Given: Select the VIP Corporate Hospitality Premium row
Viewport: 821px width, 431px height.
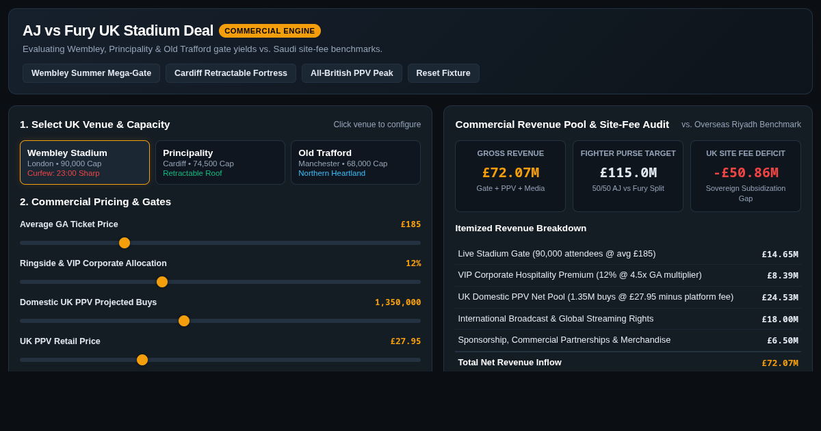Looking at the screenshot, I should (628, 275).
